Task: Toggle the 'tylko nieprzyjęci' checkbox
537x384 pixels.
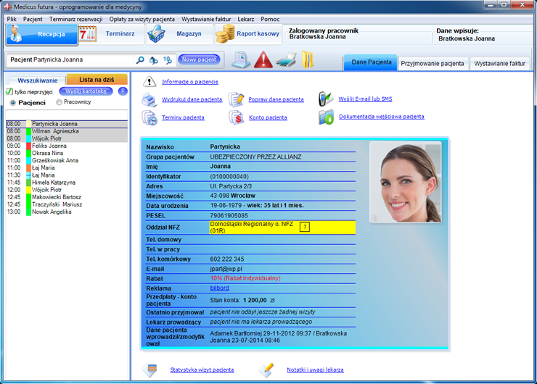Action: 9,92
